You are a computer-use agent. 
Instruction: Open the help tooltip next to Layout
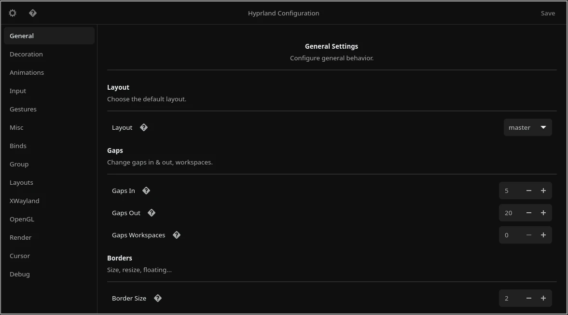click(x=143, y=127)
